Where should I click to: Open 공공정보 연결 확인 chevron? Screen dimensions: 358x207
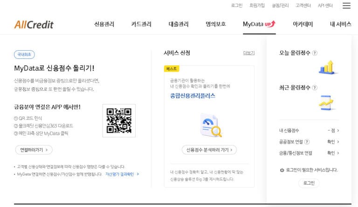(338, 142)
